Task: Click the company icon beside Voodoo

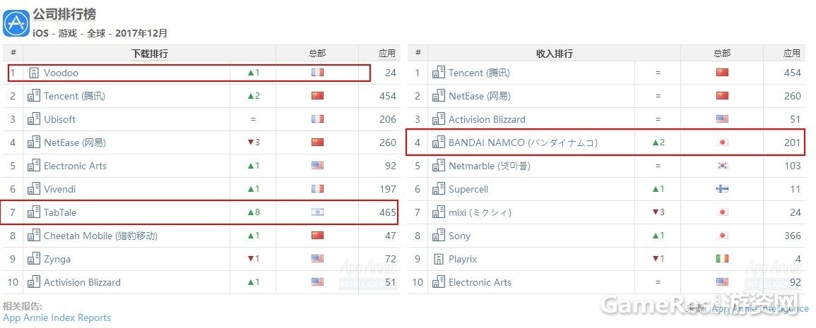Action: (34, 73)
